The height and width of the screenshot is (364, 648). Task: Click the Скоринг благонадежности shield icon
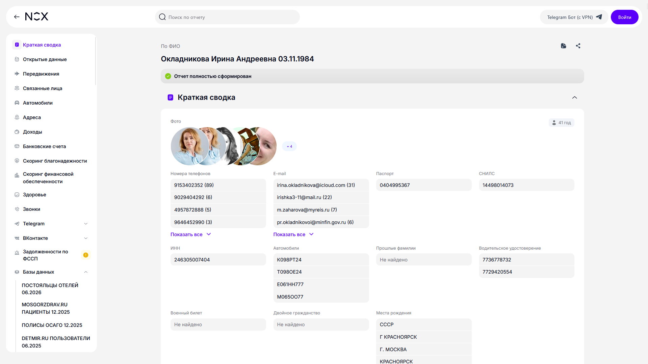pyautogui.click(x=17, y=161)
